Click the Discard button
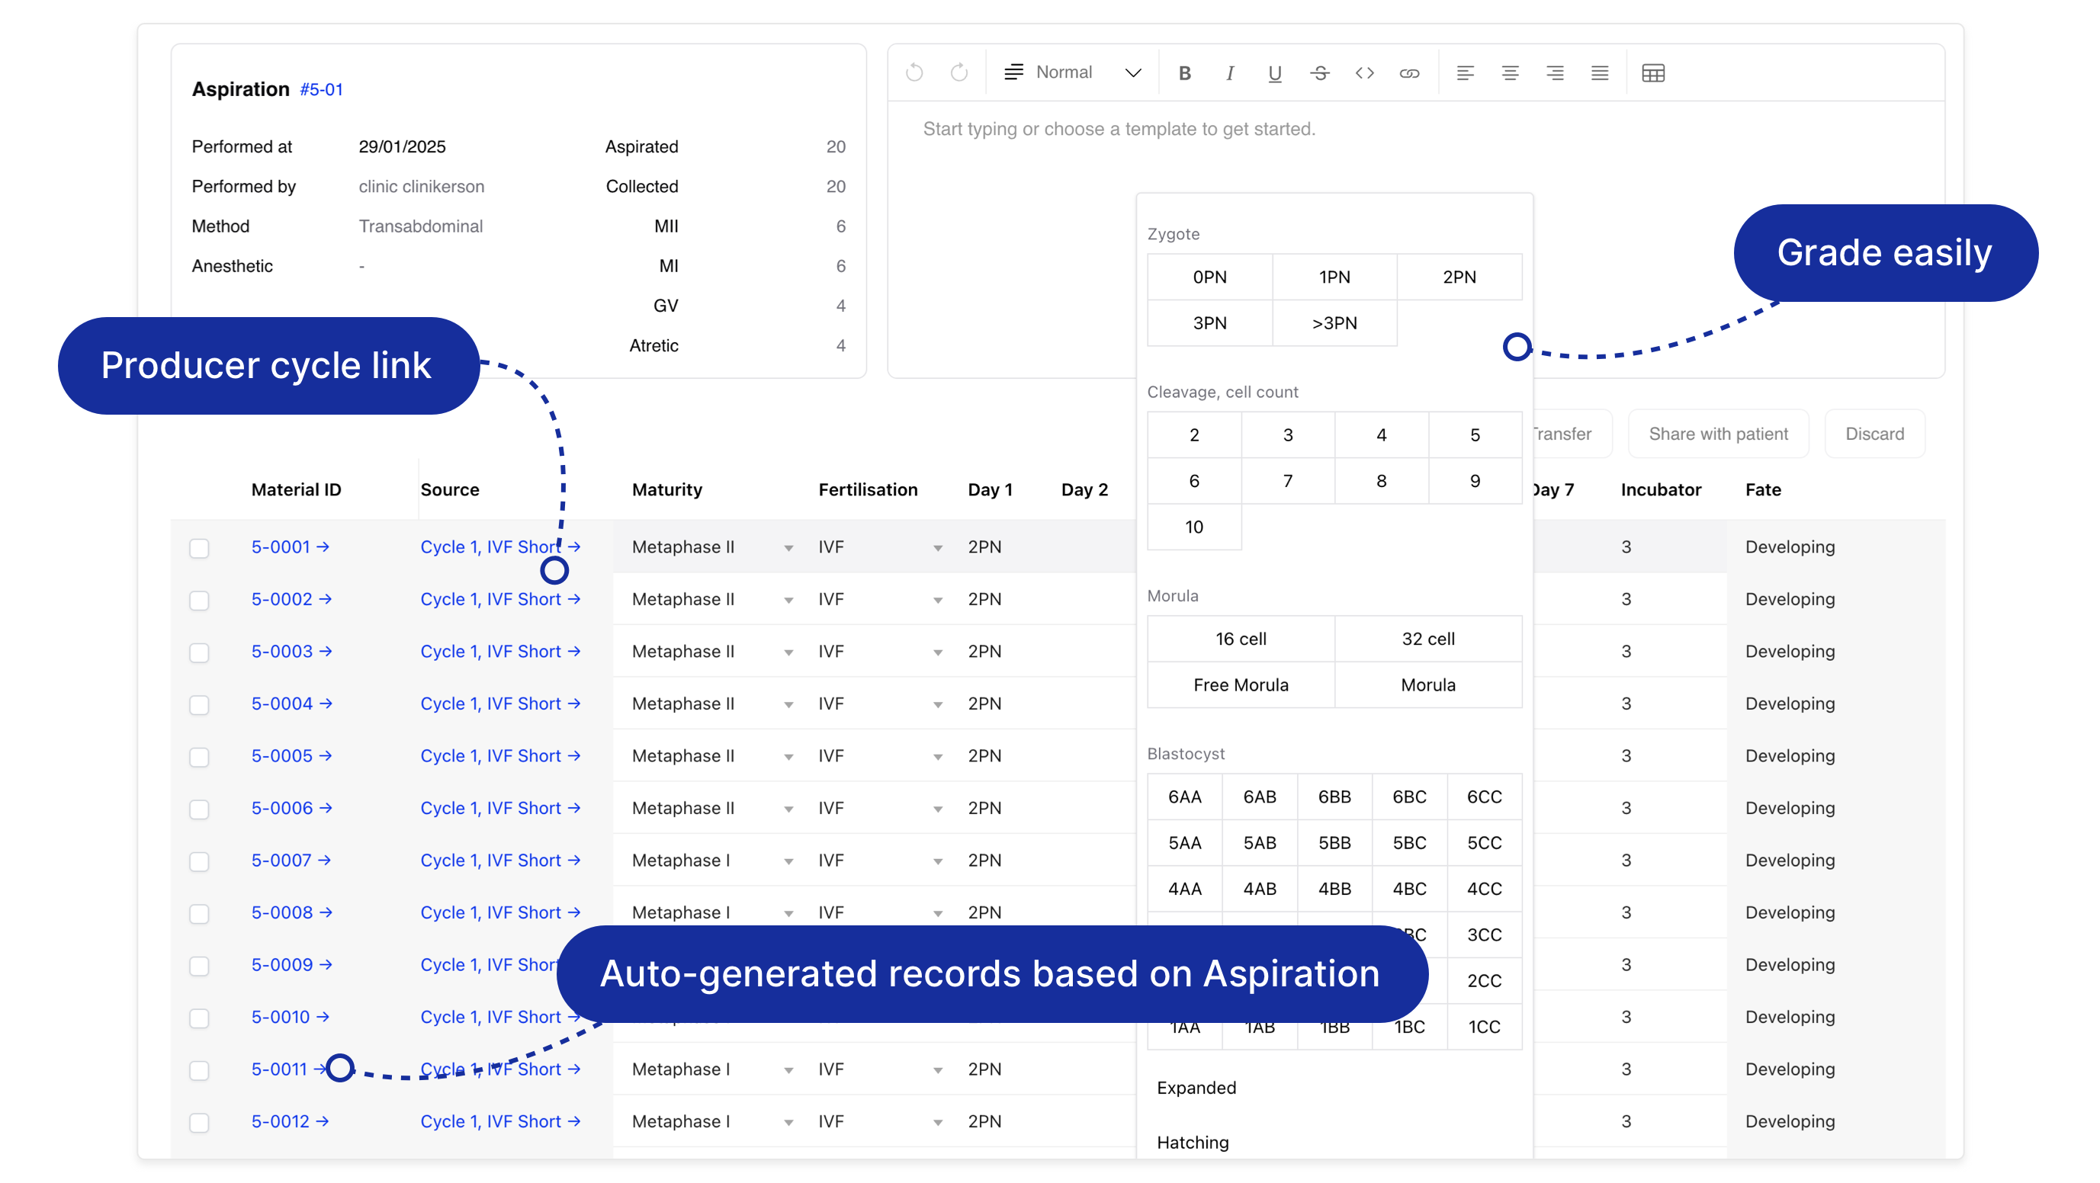The width and height of the screenshot is (2100, 1183). (x=1874, y=434)
